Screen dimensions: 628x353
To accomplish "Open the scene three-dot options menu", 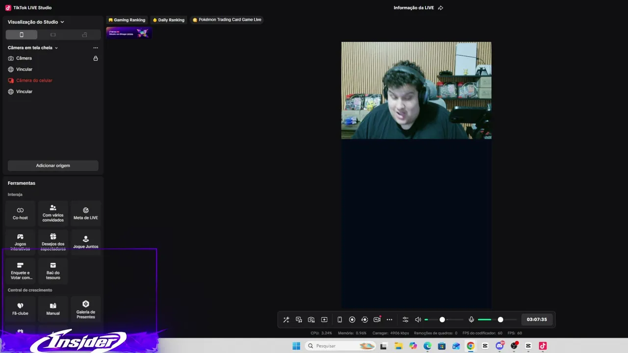I will click(96, 48).
